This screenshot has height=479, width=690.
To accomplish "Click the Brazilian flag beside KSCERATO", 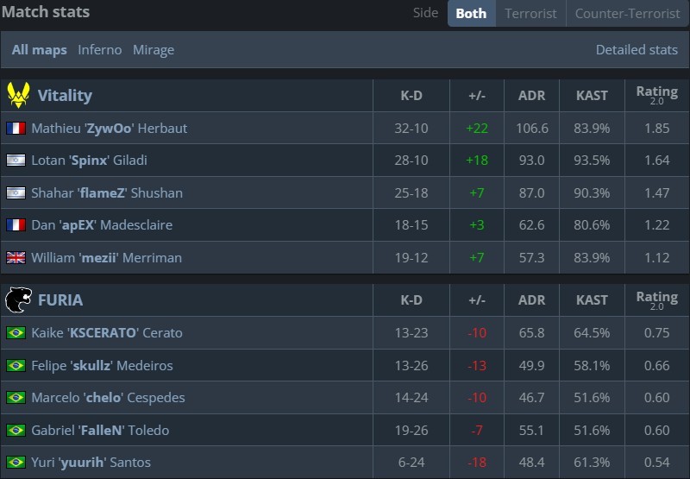I will [16, 332].
